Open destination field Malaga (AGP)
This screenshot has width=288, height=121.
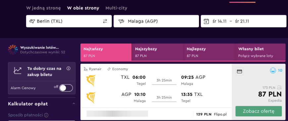pyautogui.click(x=156, y=21)
